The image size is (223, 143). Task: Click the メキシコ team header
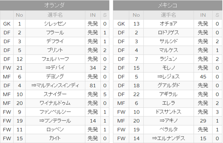click(168, 5)
